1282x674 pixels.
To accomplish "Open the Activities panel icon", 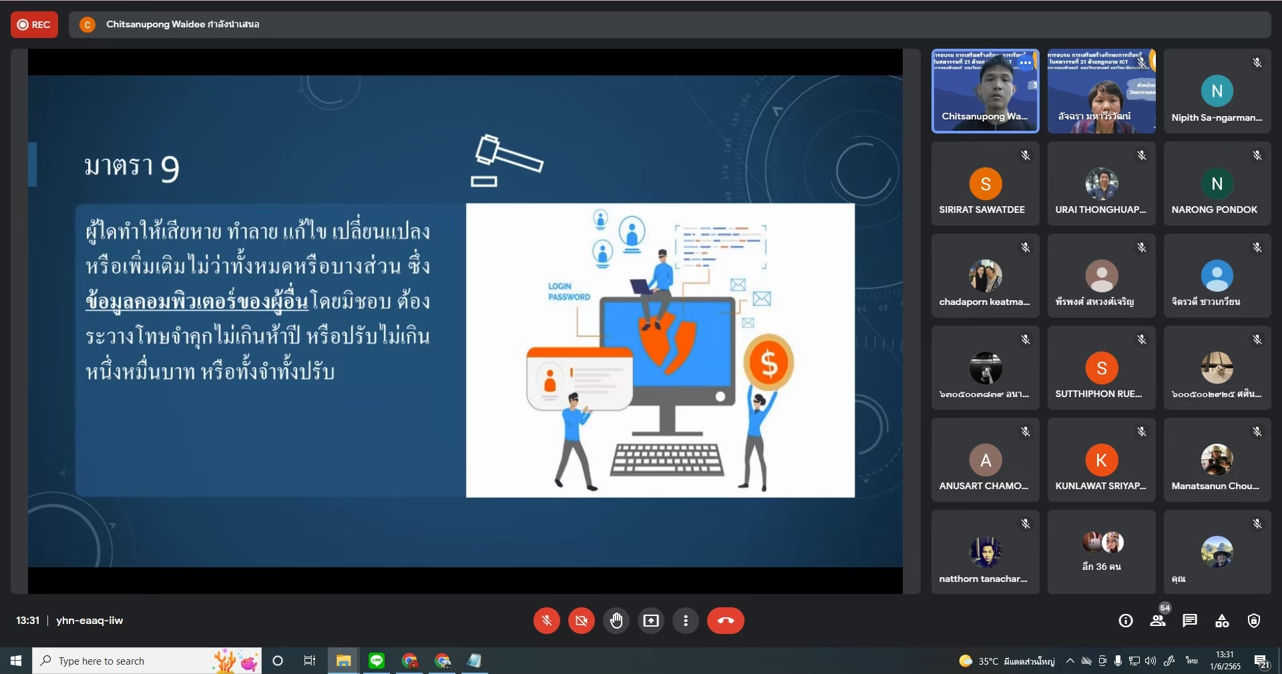I will [1222, 621].
